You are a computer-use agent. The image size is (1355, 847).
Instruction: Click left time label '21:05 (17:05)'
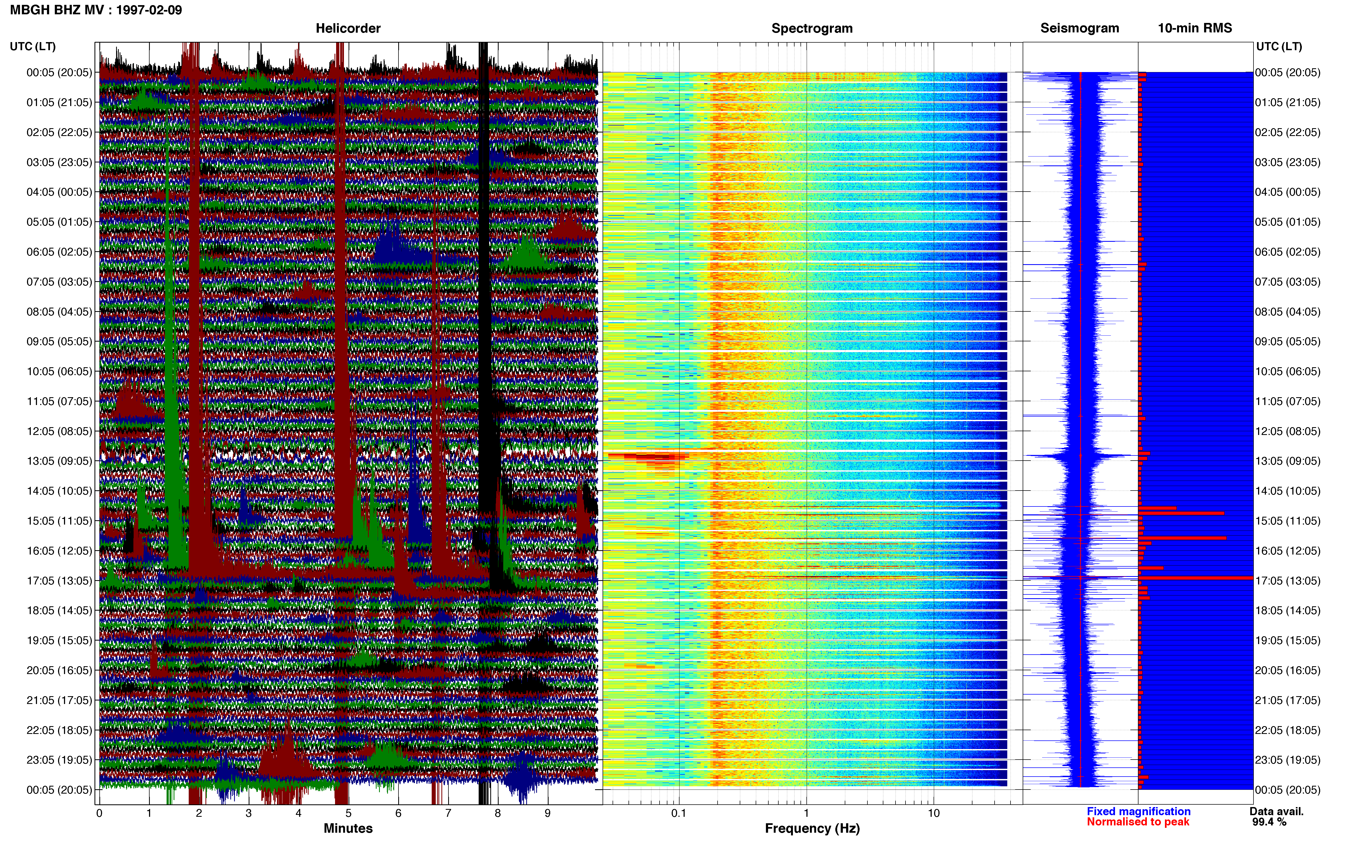[59, 700]
